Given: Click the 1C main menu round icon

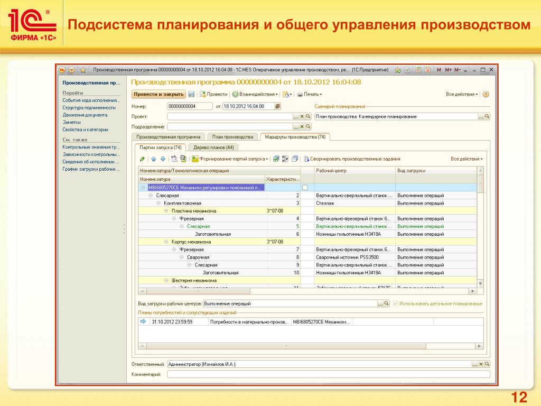Looking at the screenshot, I should 62,70.
